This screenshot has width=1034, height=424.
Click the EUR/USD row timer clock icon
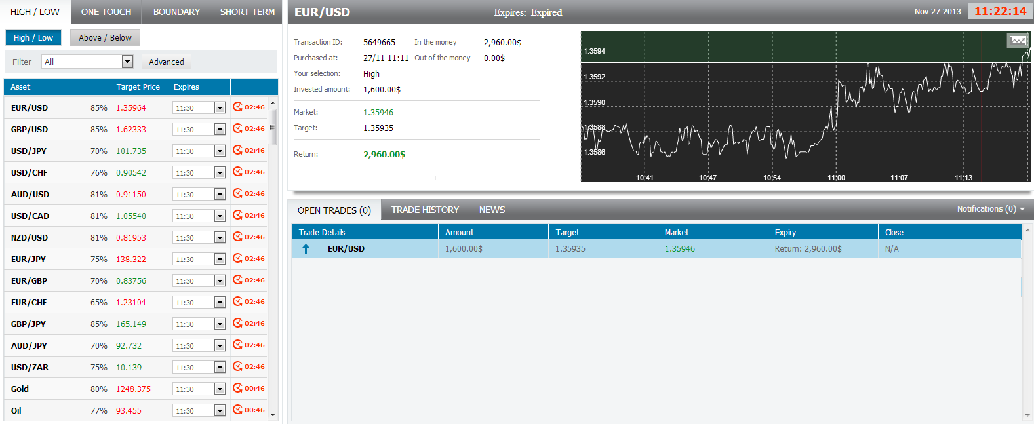(237, 107)
